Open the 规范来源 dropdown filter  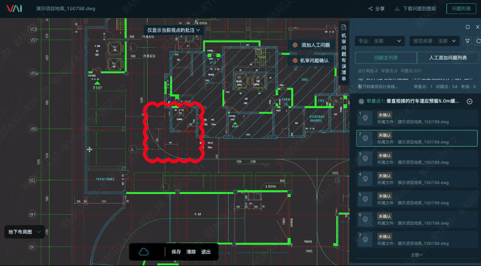point(433,41)
